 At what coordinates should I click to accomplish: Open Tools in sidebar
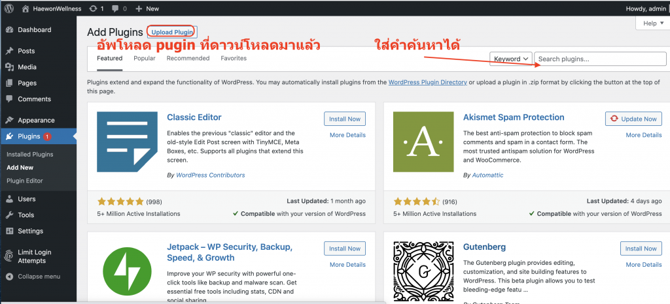click(x=26, y=215)
